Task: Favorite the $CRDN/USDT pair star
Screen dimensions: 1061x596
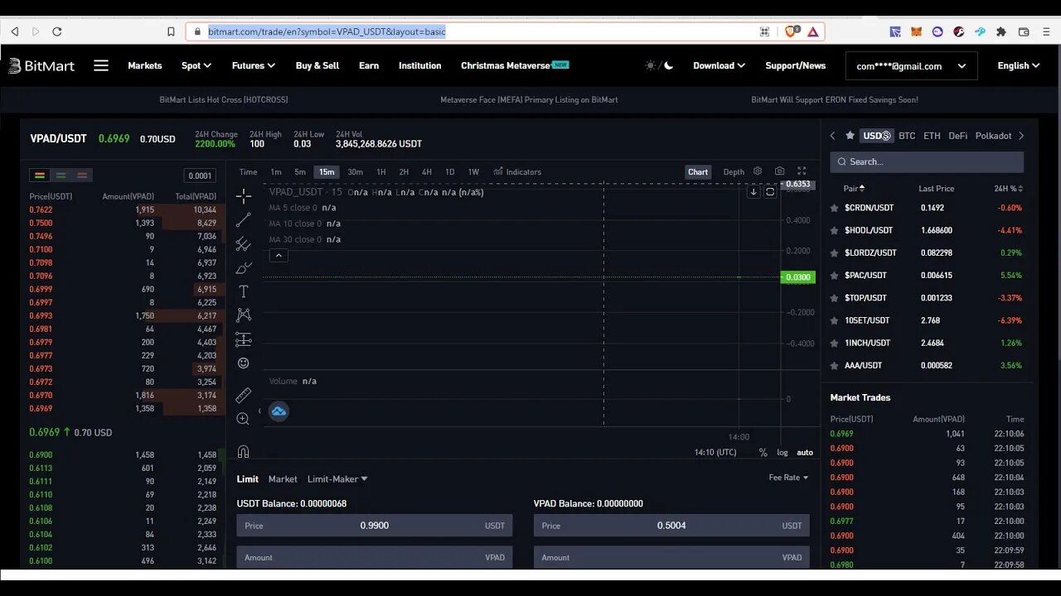Action: point(835,208)
